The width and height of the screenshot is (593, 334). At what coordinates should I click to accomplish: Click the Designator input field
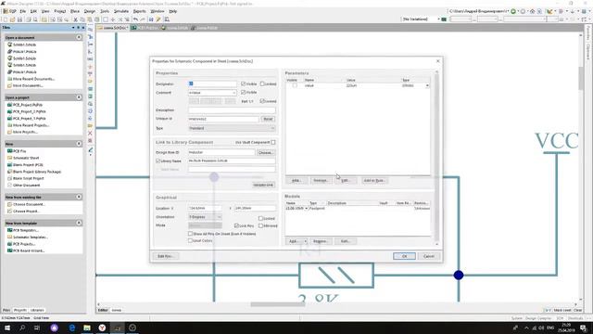coord(212,83)
